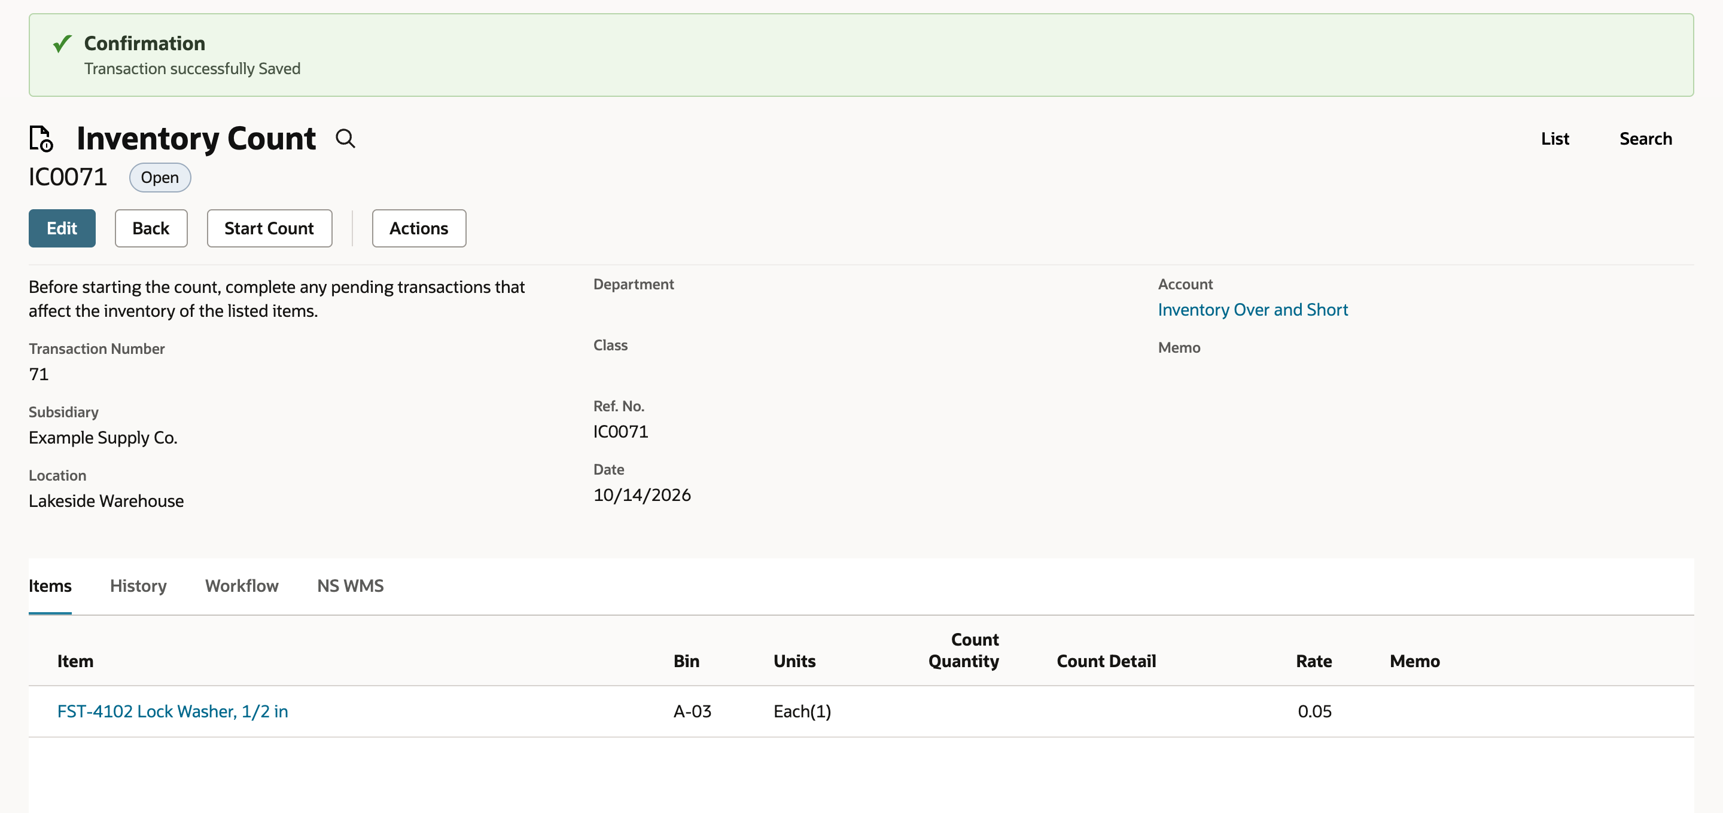Click the Example Supply Co. subsidiary value
Screen dimensions: 1723x813
tap(103, 437)
